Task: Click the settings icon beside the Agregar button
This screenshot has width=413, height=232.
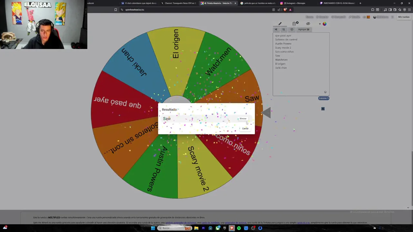Action: point(292,29)
